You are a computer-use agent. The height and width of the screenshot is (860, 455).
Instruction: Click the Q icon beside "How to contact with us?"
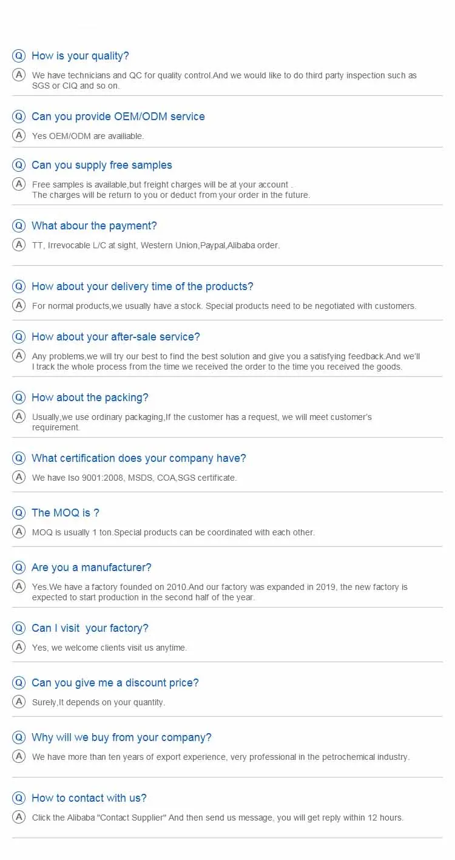point(19,798)
